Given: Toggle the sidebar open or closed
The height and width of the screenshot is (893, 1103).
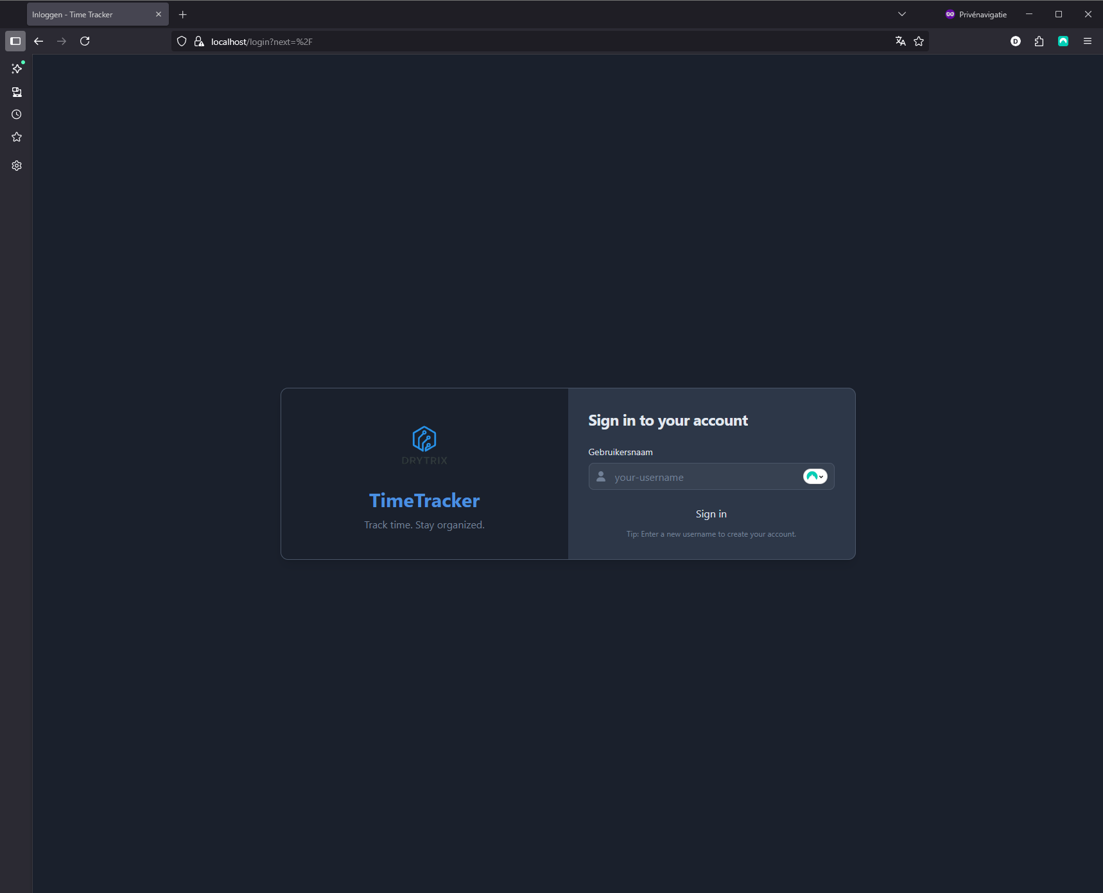Looking at the screenshot, I should pyautogui.click(x=15, y=40).
